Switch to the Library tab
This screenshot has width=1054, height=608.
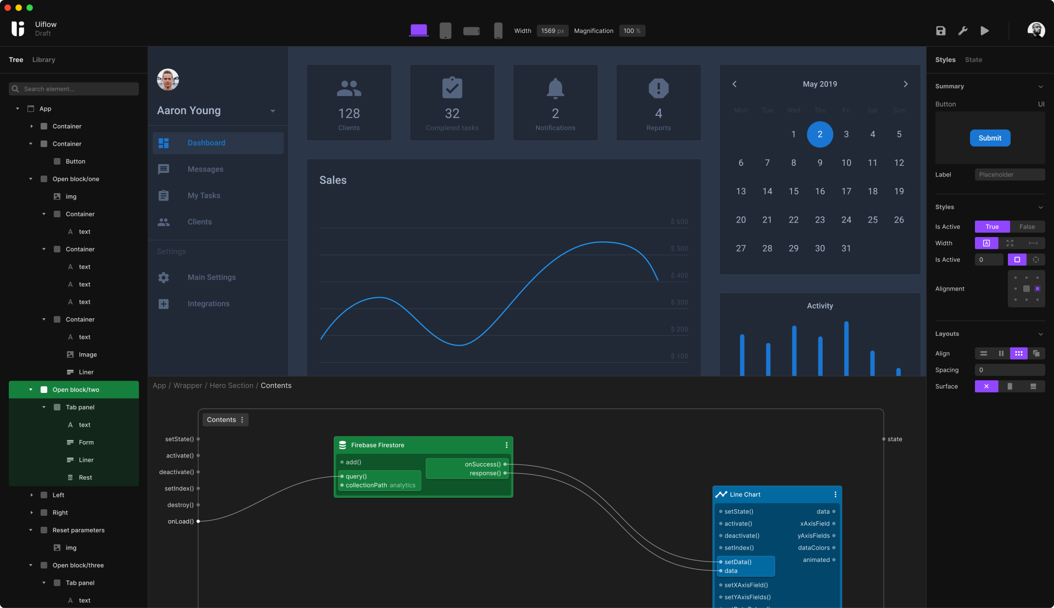pos(43,59)
